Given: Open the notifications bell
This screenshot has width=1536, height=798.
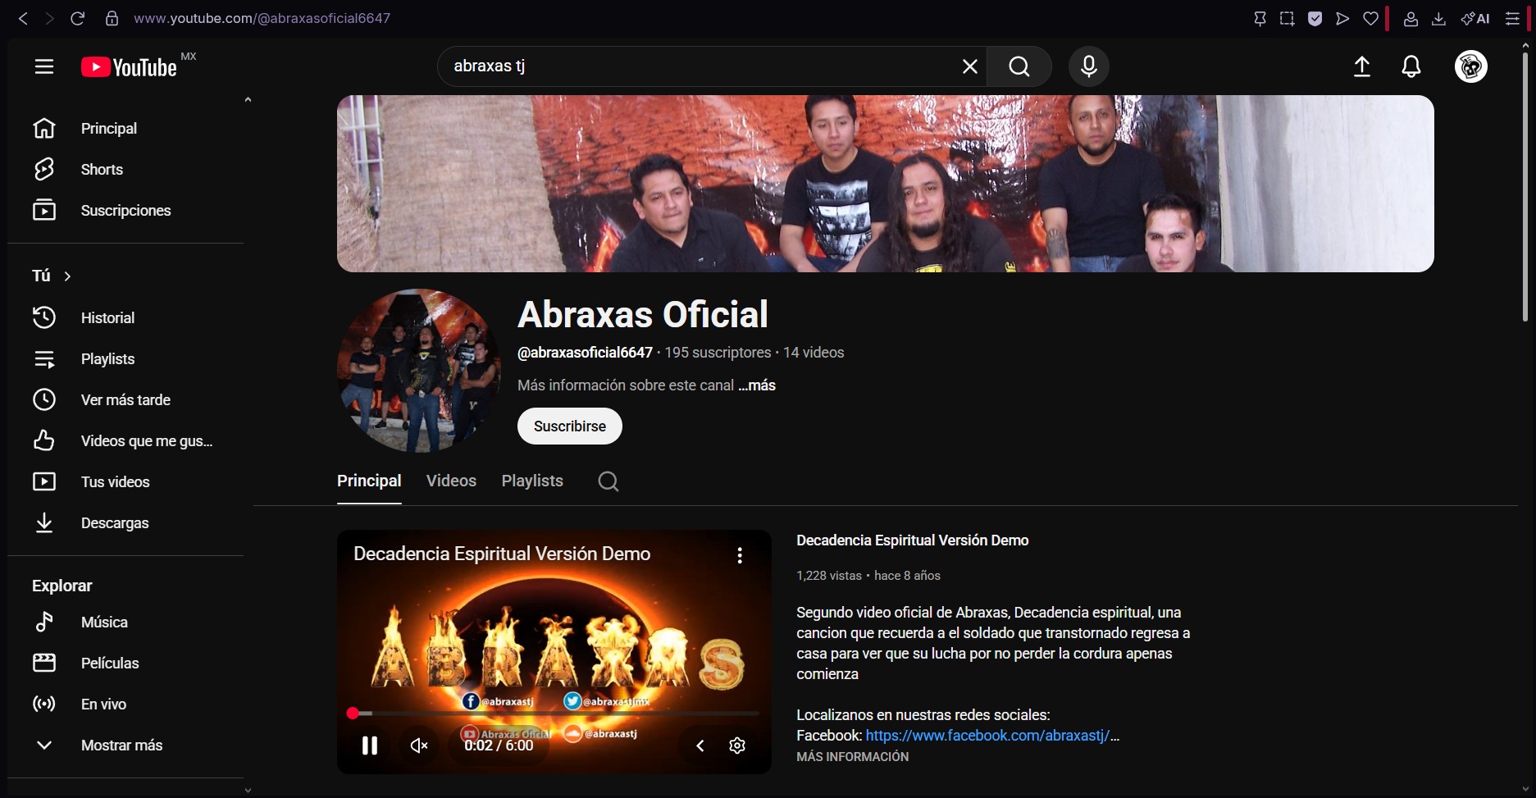Looking at the screenshot, I should click(1411, 66).
